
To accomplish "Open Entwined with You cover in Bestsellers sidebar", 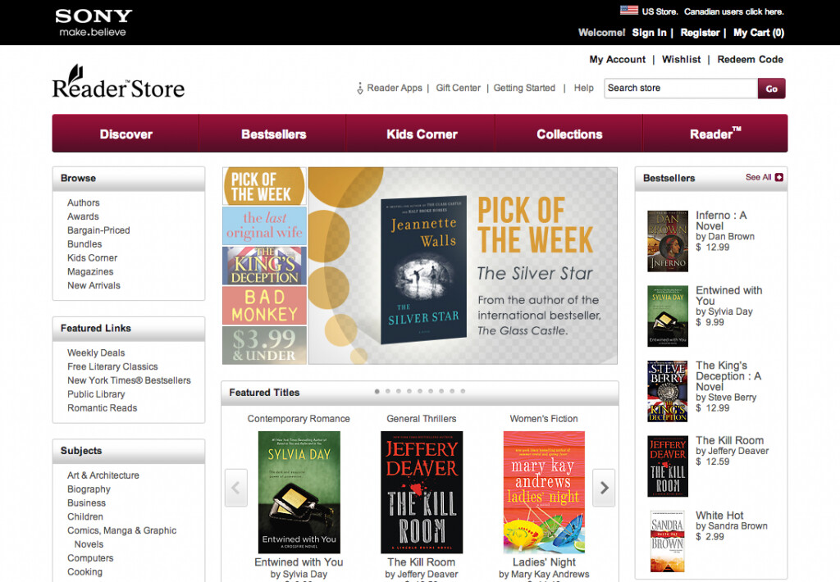I will click(x=668, y=316).
